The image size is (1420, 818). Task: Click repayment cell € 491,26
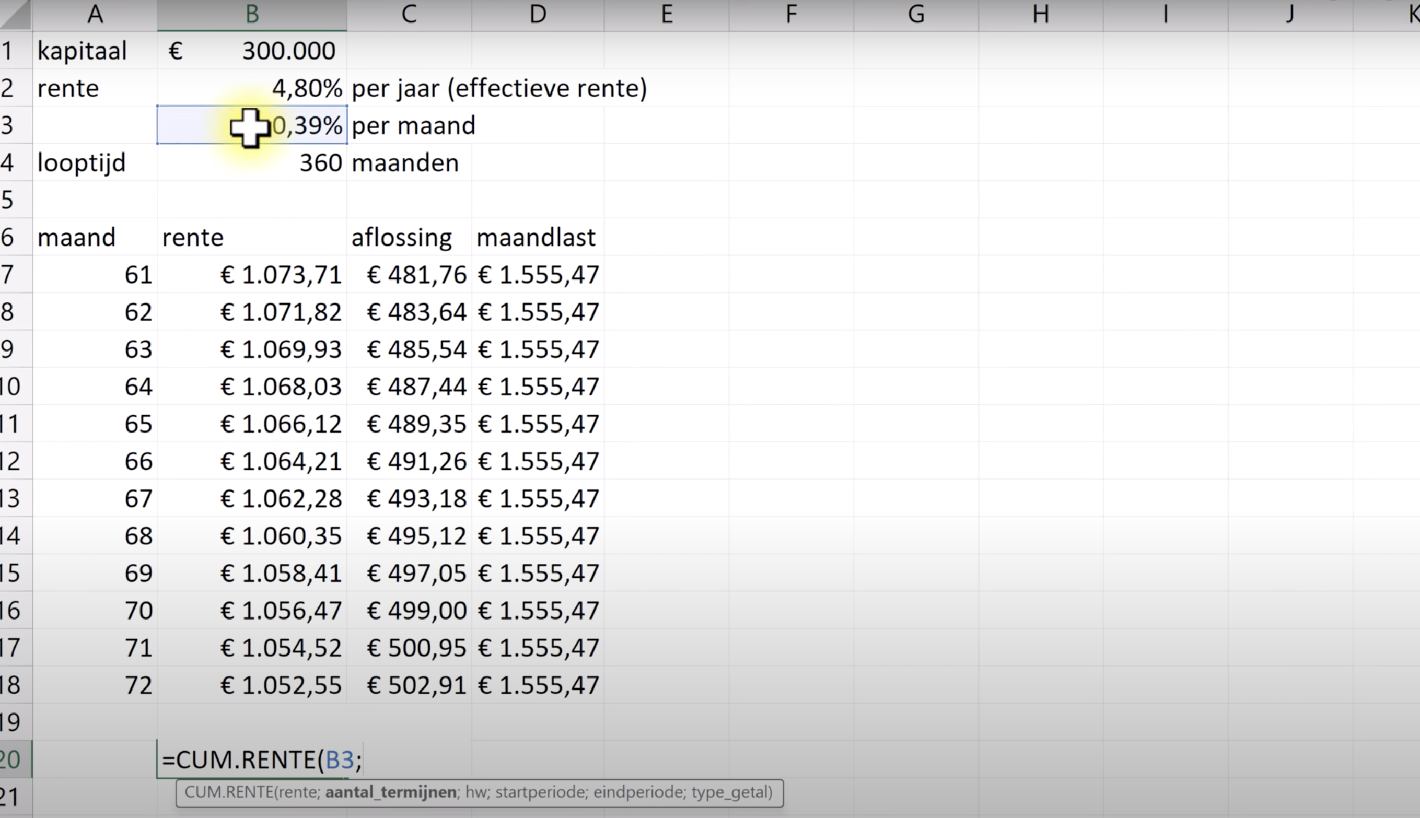point(409,461)
